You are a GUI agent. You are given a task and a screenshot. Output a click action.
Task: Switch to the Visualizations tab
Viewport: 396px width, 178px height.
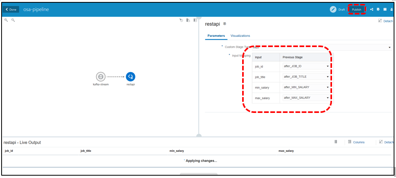240,36
